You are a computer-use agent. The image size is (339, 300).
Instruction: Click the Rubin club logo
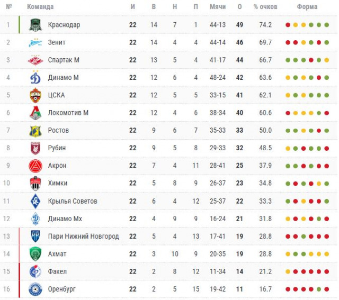(35, 148)
